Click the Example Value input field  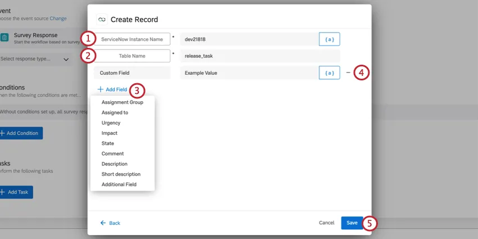coord(248,73)
